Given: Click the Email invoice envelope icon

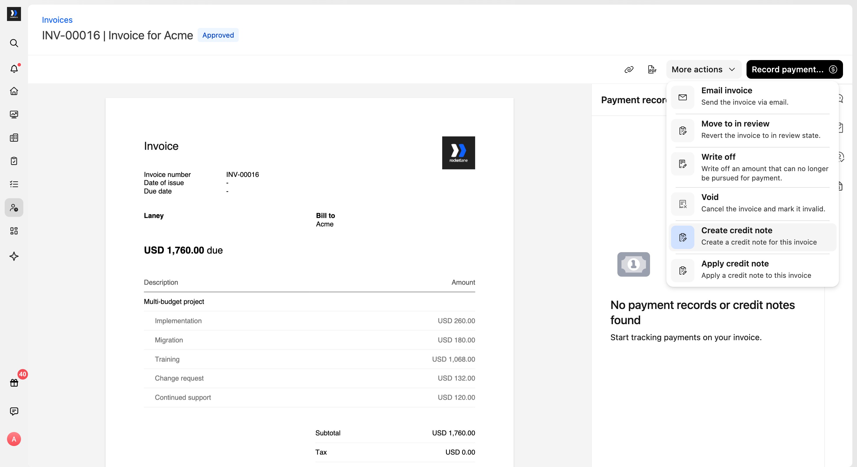Looking at the screenshot, I should click(x=683, y=97).
